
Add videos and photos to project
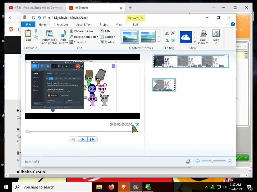49,37
